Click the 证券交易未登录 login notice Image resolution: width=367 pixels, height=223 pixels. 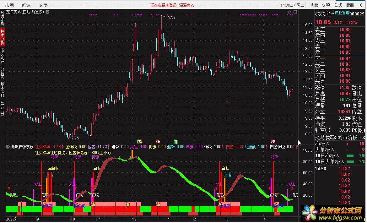[x=163, y=5]
